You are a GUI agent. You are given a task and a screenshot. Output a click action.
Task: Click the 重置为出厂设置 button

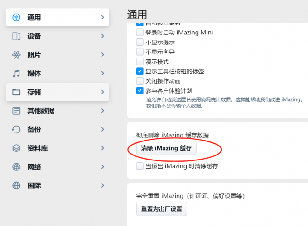(161, 209)
